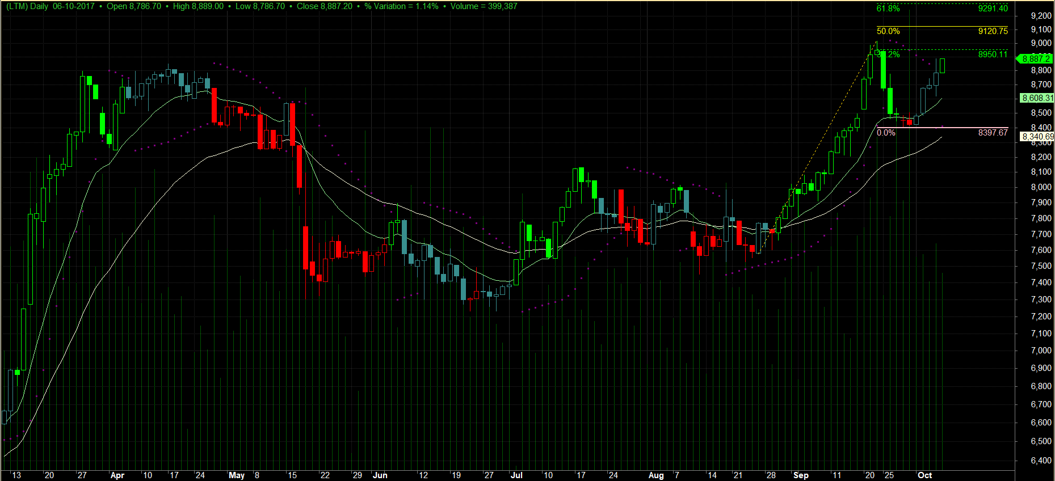This screenshot has width=1055, height=481.
Task: Select the May month label on date axis
Action: tap(237, 475)
